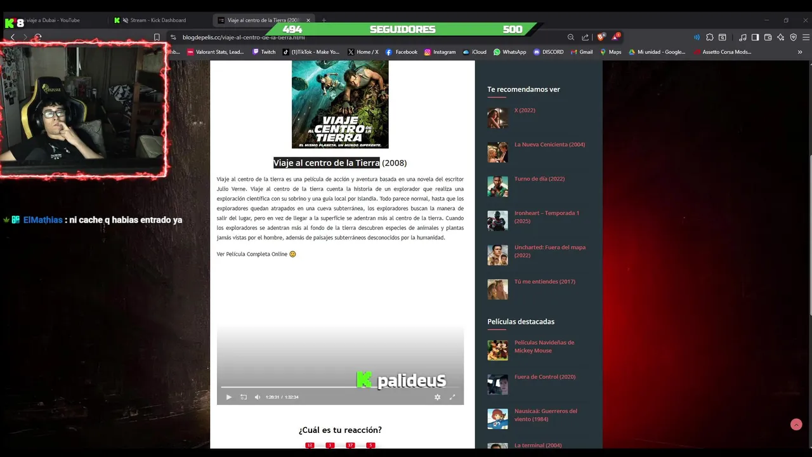This screenshot has height=457, width=812.
Task: Open the Gmail bookmark
Action: click(x=582, y=52)
